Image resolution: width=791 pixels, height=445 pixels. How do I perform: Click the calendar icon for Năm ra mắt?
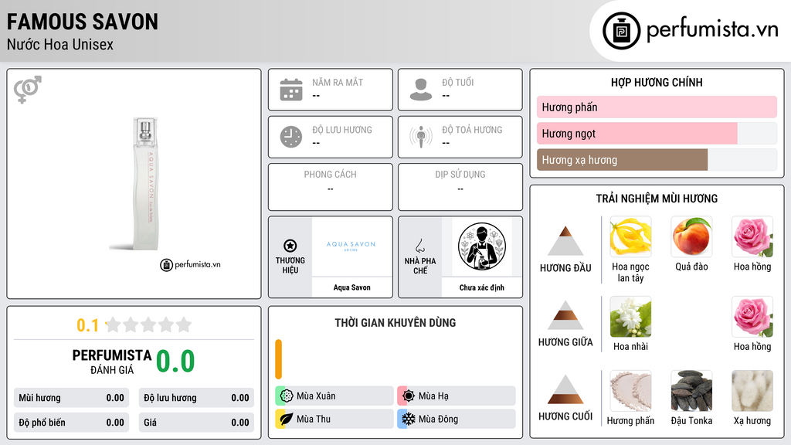(x=291, y=90)
